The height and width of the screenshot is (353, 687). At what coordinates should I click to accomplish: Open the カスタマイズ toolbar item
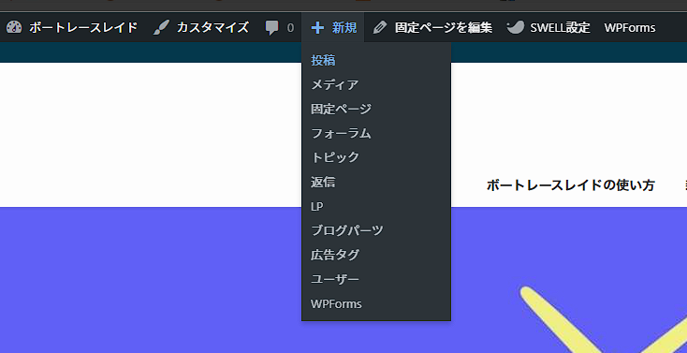(x=212, y=28)
